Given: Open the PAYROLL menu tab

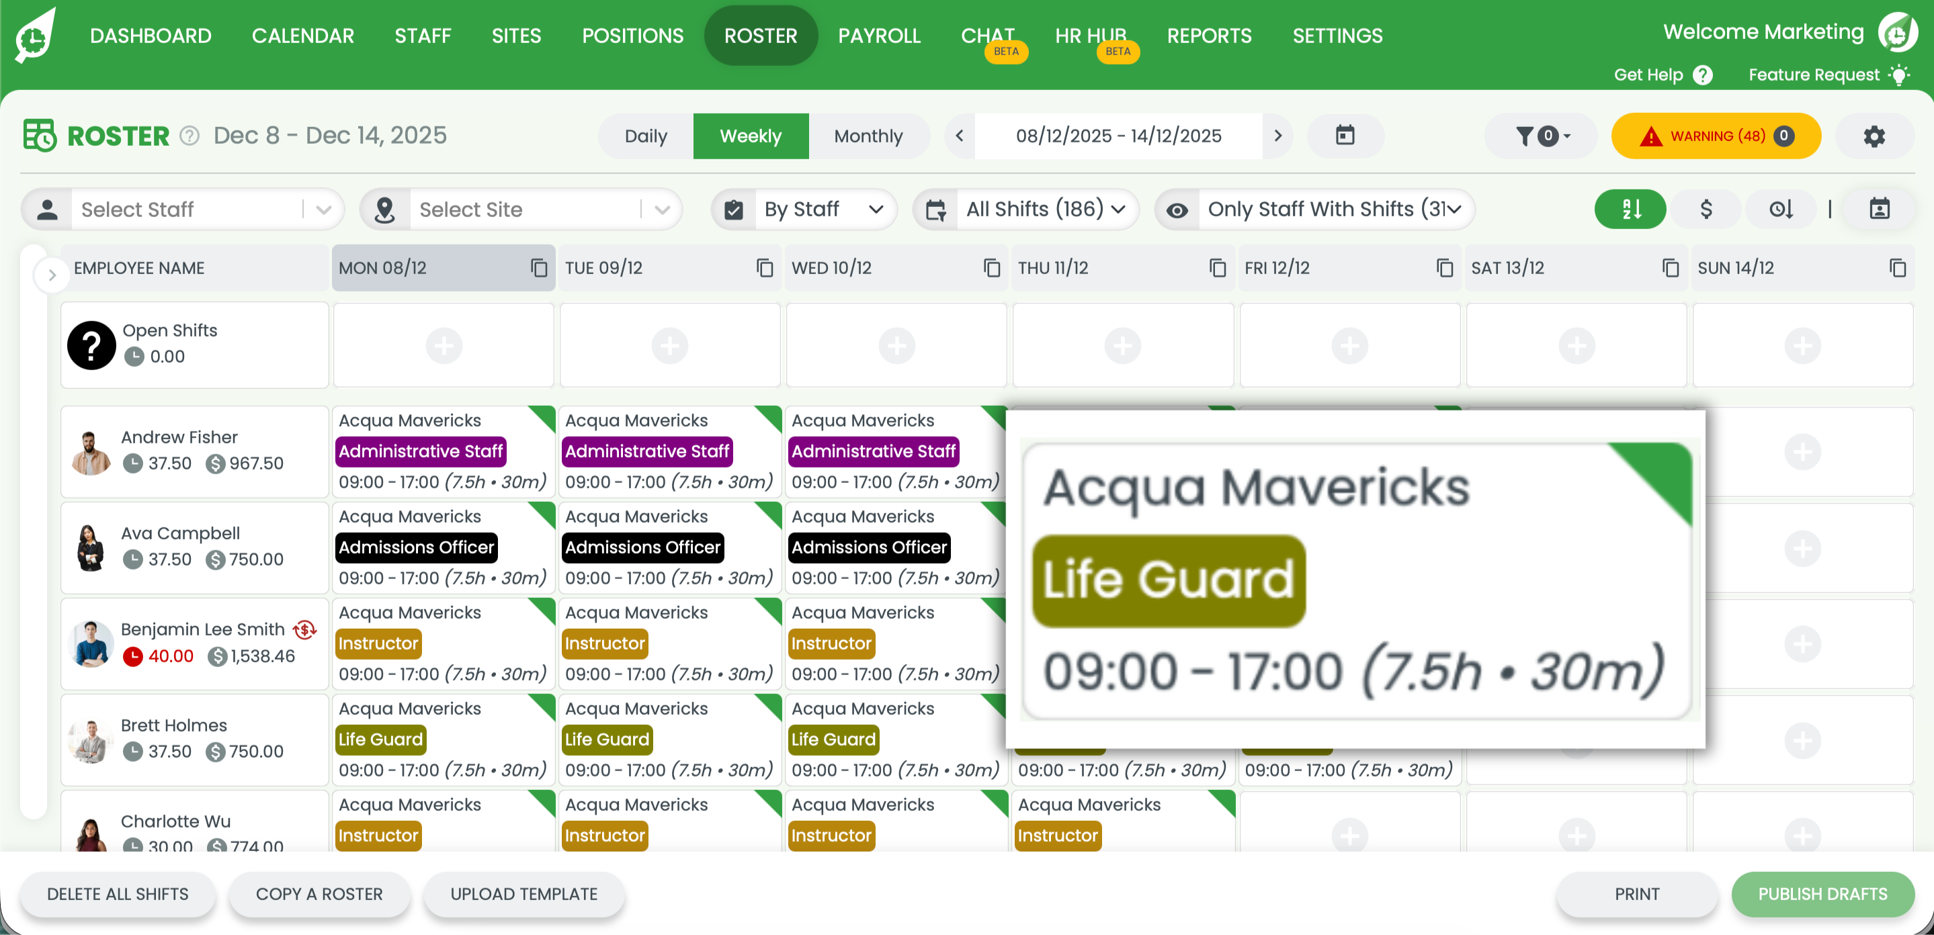Looking at the screenshot, I should [x=879, y=36].
